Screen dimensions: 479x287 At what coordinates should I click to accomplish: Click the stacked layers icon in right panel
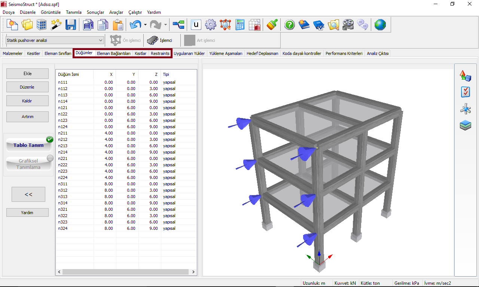tap(465, 126)
